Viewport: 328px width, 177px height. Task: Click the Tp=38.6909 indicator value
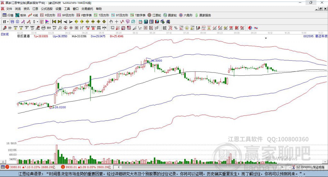[41, 36]
